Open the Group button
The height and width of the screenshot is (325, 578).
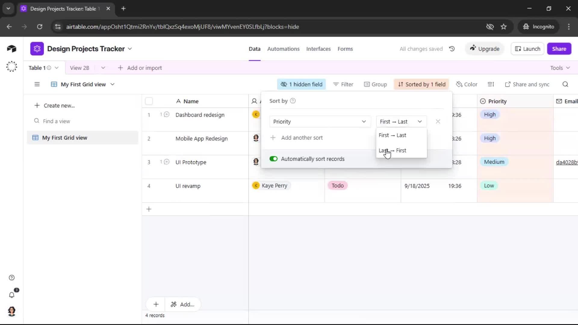point(375,84)
